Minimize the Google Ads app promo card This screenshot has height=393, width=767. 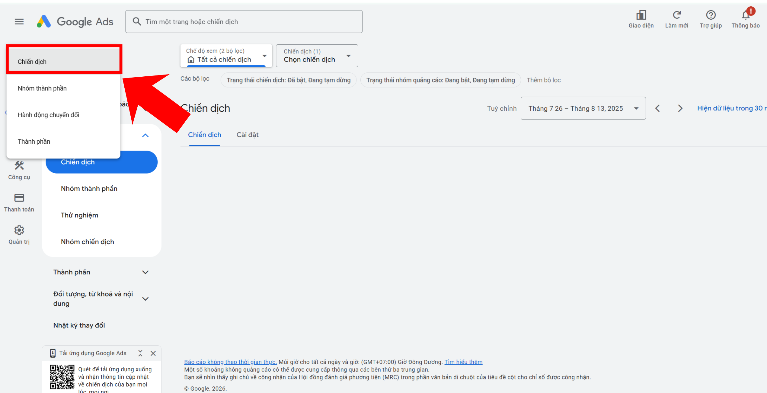point(140,353)
